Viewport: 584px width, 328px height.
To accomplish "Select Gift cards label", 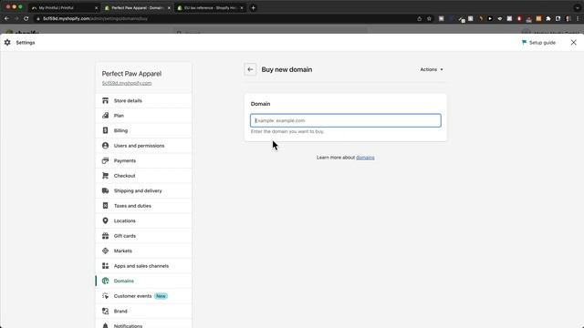I will coord(125,236).
